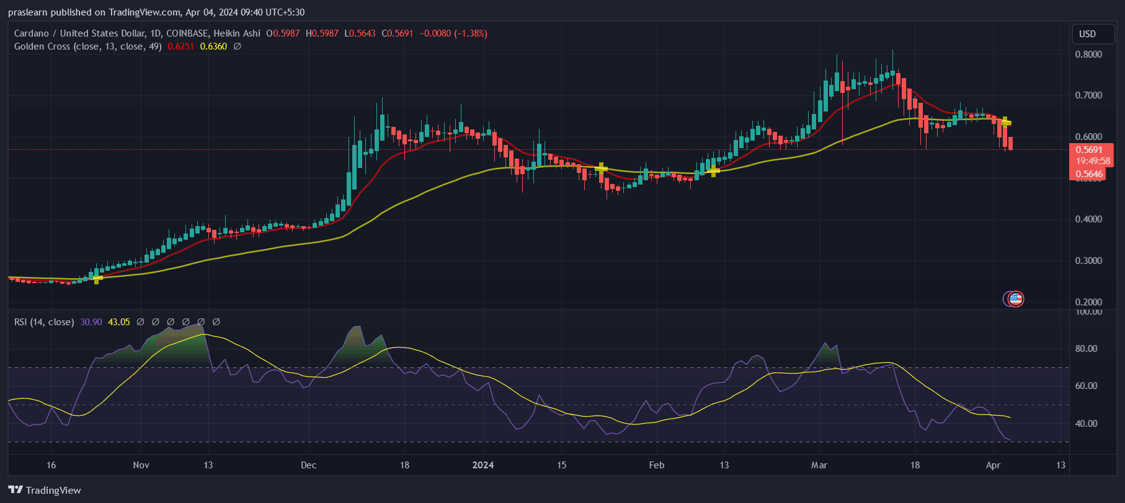Click the empty-value symbol beside Golden Cross values
This screenshot has width=1125, height=503.
click(x=237, y=46)
